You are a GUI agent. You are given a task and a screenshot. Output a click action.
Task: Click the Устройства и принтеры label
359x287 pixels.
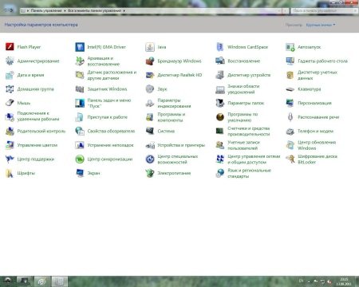coord(181,145)
